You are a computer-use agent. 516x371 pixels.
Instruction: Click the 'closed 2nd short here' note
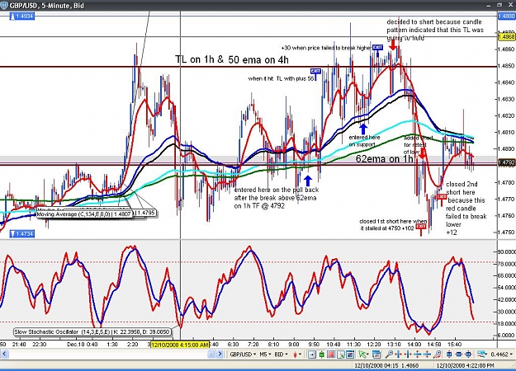(466, 208)
